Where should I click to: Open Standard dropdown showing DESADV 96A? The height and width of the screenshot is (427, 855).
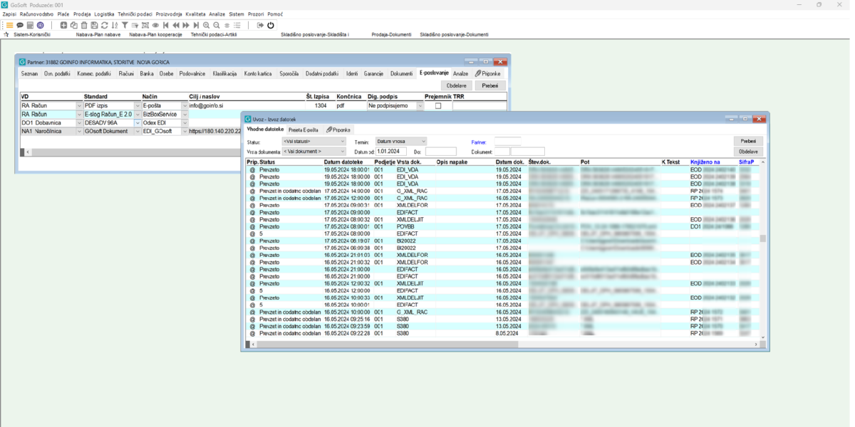[x=138, y=122]
